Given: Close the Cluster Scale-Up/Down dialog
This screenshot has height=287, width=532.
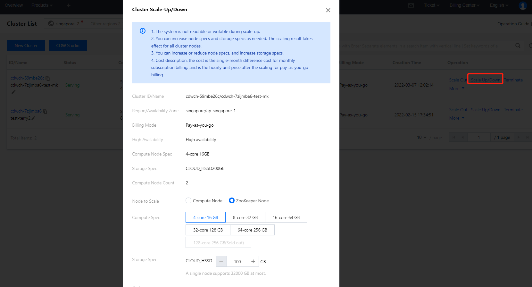Looking at the screenshot, I should pos(328,10).
